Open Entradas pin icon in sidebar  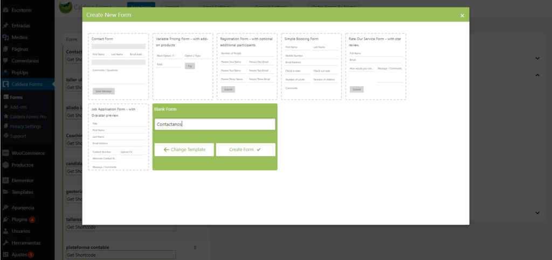pyautogui.click(x=5, y=25)
